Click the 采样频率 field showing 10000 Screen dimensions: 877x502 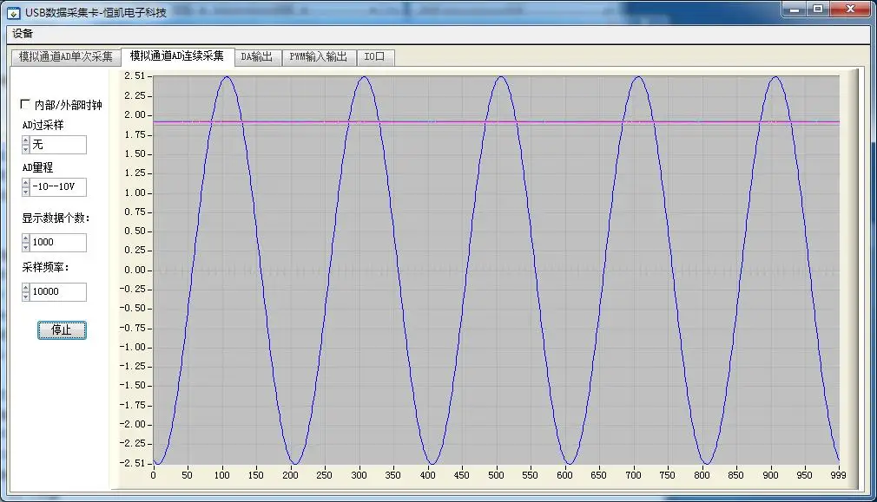(58, 291)
